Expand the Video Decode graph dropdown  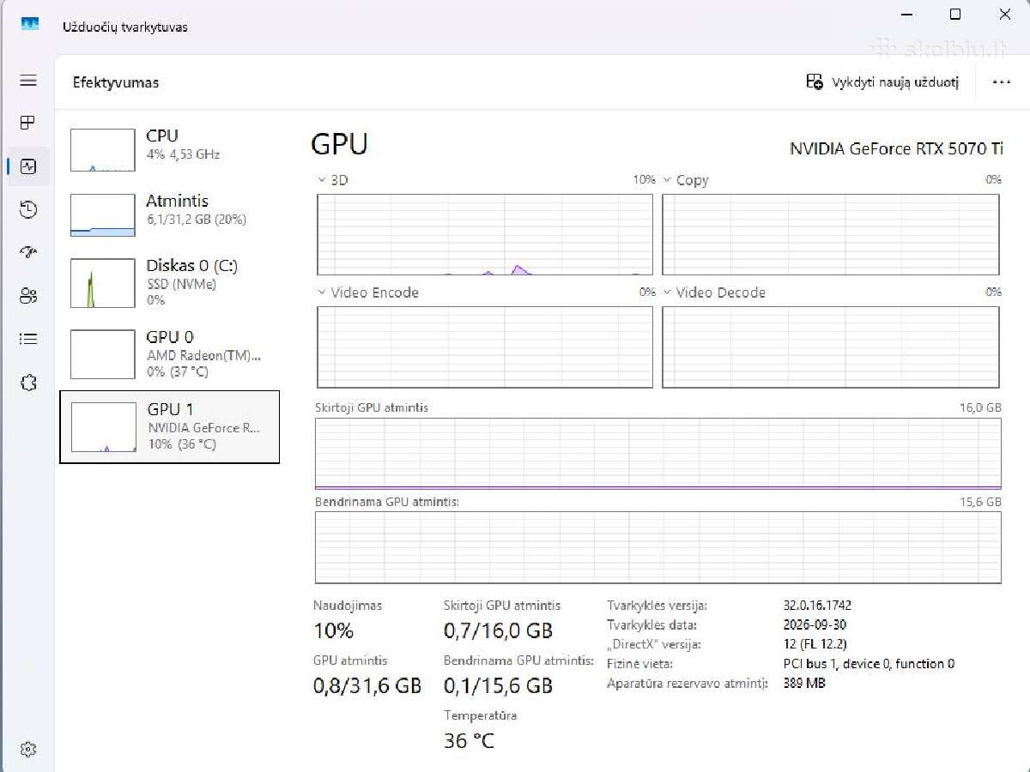667,293
